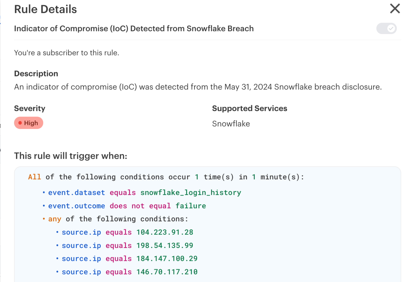Select source.ip equals 104.223.91.28 condition
Image resolution: width=405 pixels, height=282 pixels.
point(127,232)
